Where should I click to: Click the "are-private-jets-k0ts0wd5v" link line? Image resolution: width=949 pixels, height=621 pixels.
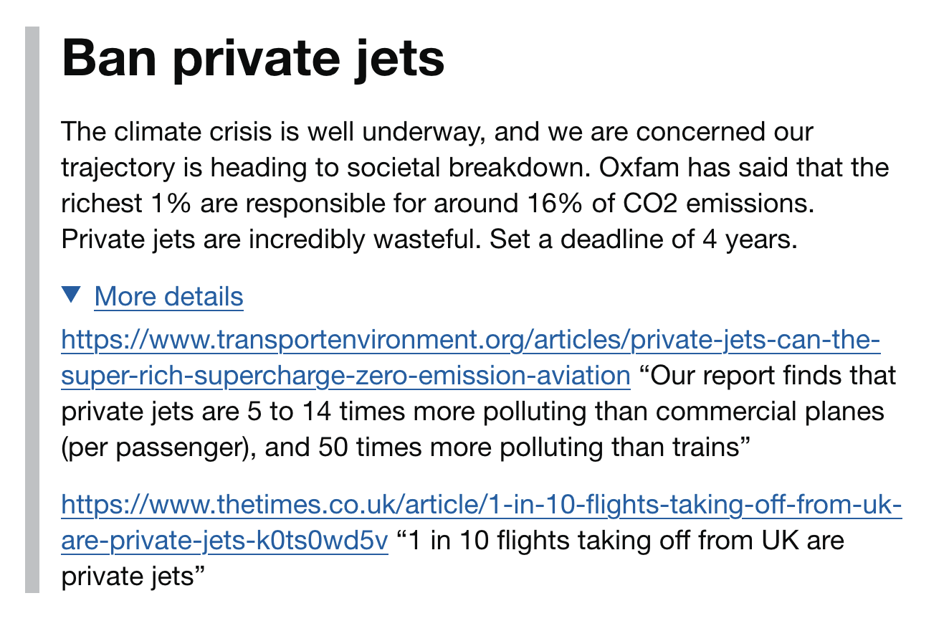point(224,541)
